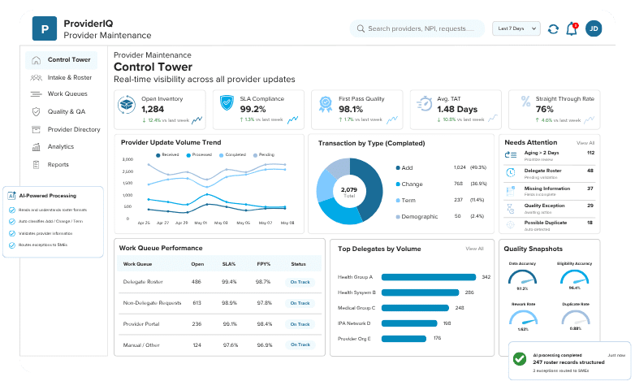Click the Work Queues lines icon
This screenshot has width=635, height=390.
pos(36,94)
